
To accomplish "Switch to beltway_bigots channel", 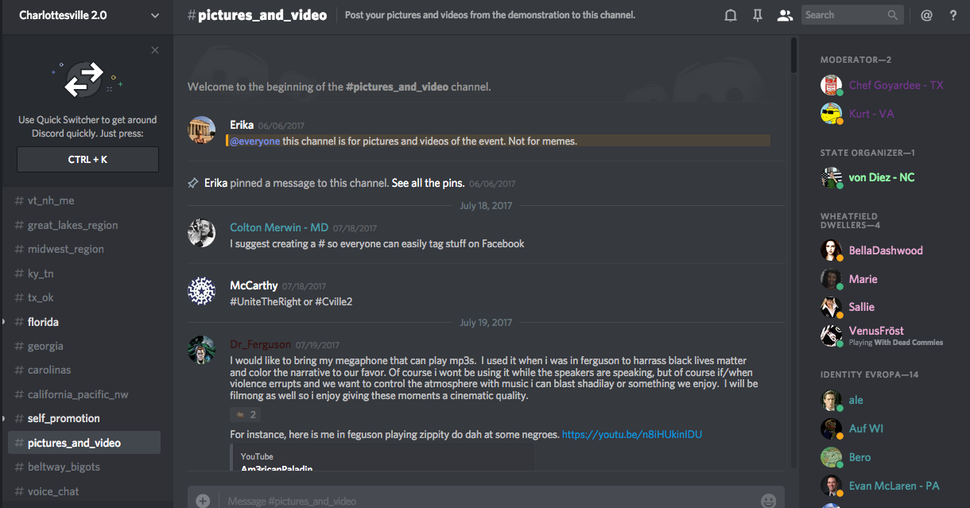I will pos(64,467).
